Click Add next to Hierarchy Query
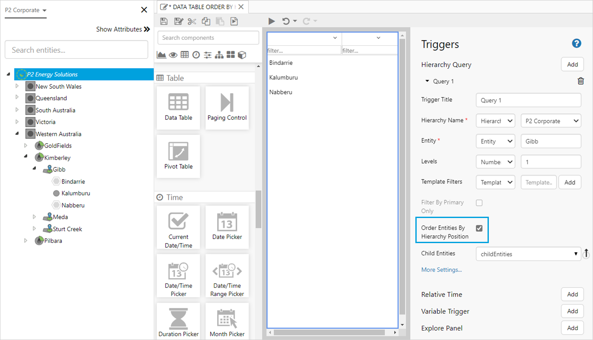Viewport: 593px width, 340px height. [x=572, y=64]
